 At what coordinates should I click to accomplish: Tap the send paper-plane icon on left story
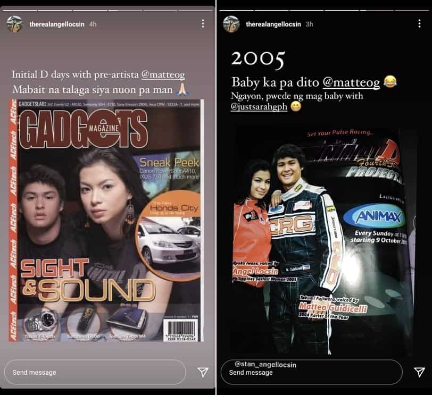point(203,372)
